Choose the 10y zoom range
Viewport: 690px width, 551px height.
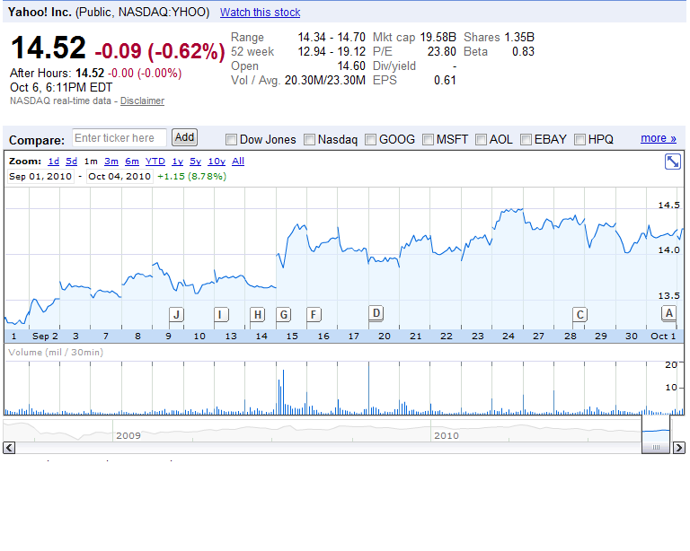tap(217, 162)
